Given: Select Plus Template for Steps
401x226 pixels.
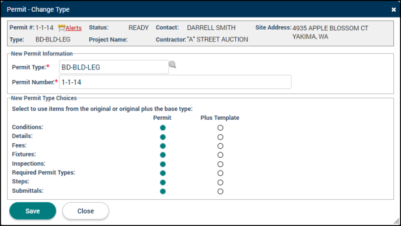Looking at the screenshot, I should pyautogui.click(x=220, y=182).
